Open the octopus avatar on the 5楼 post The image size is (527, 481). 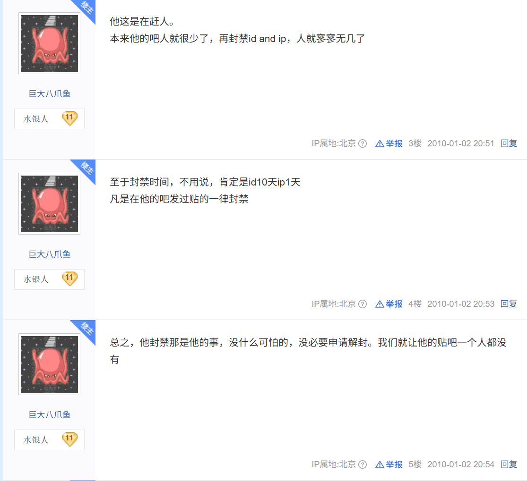point(50,364)
